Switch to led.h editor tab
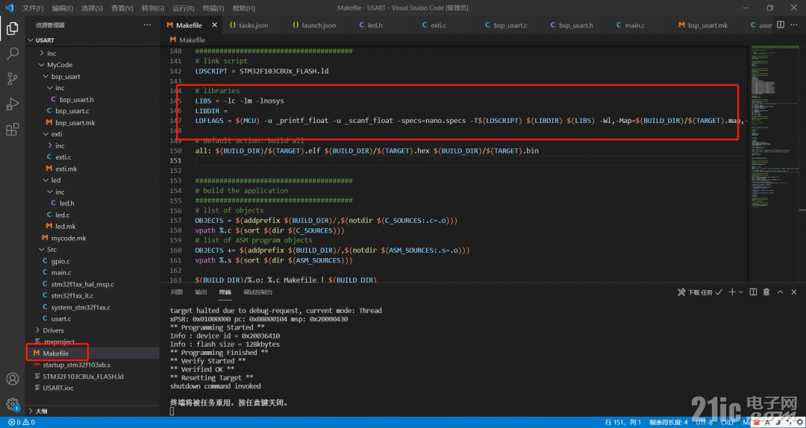Screen dimensions: 806x428 [x=375, y=25]
